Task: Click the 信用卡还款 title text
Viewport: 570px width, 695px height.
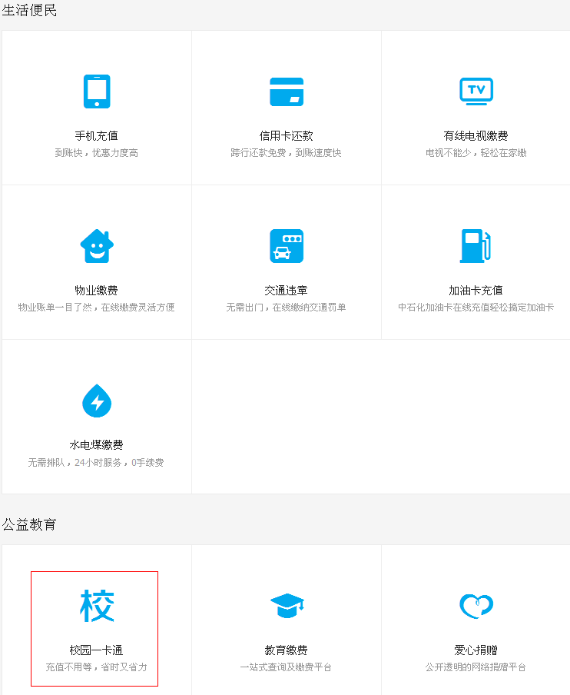Action: (x=287, y=136)
